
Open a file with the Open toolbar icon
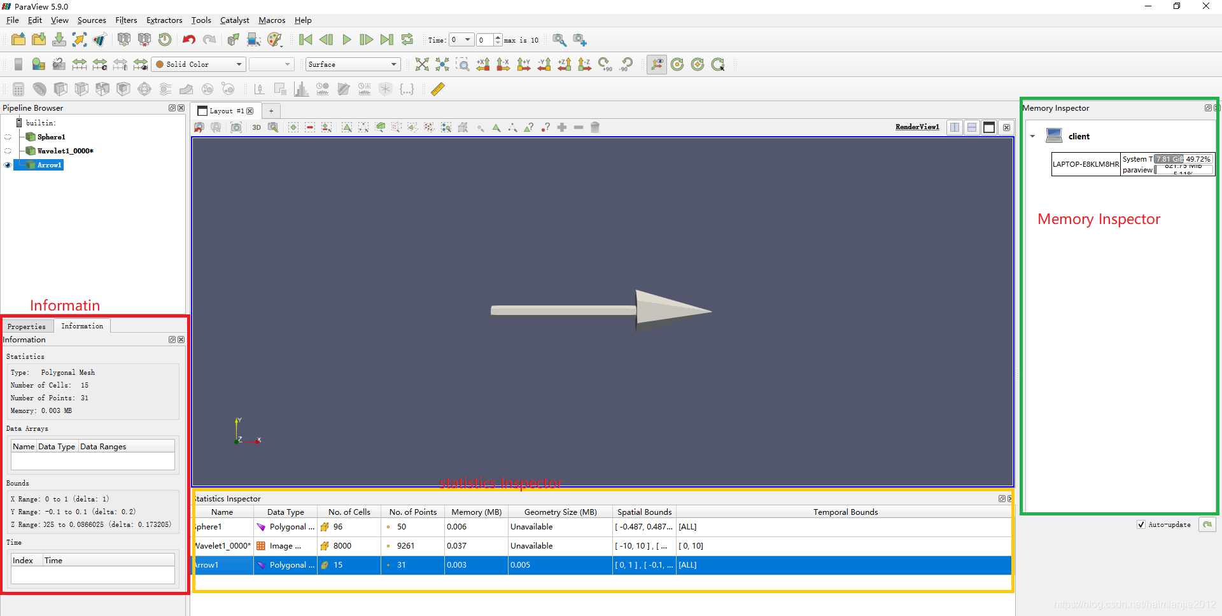click(x=18, y=39)
